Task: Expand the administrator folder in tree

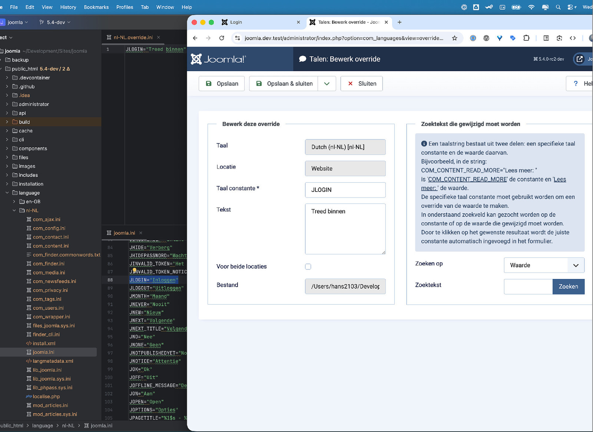Action: [x=7, y=104]
